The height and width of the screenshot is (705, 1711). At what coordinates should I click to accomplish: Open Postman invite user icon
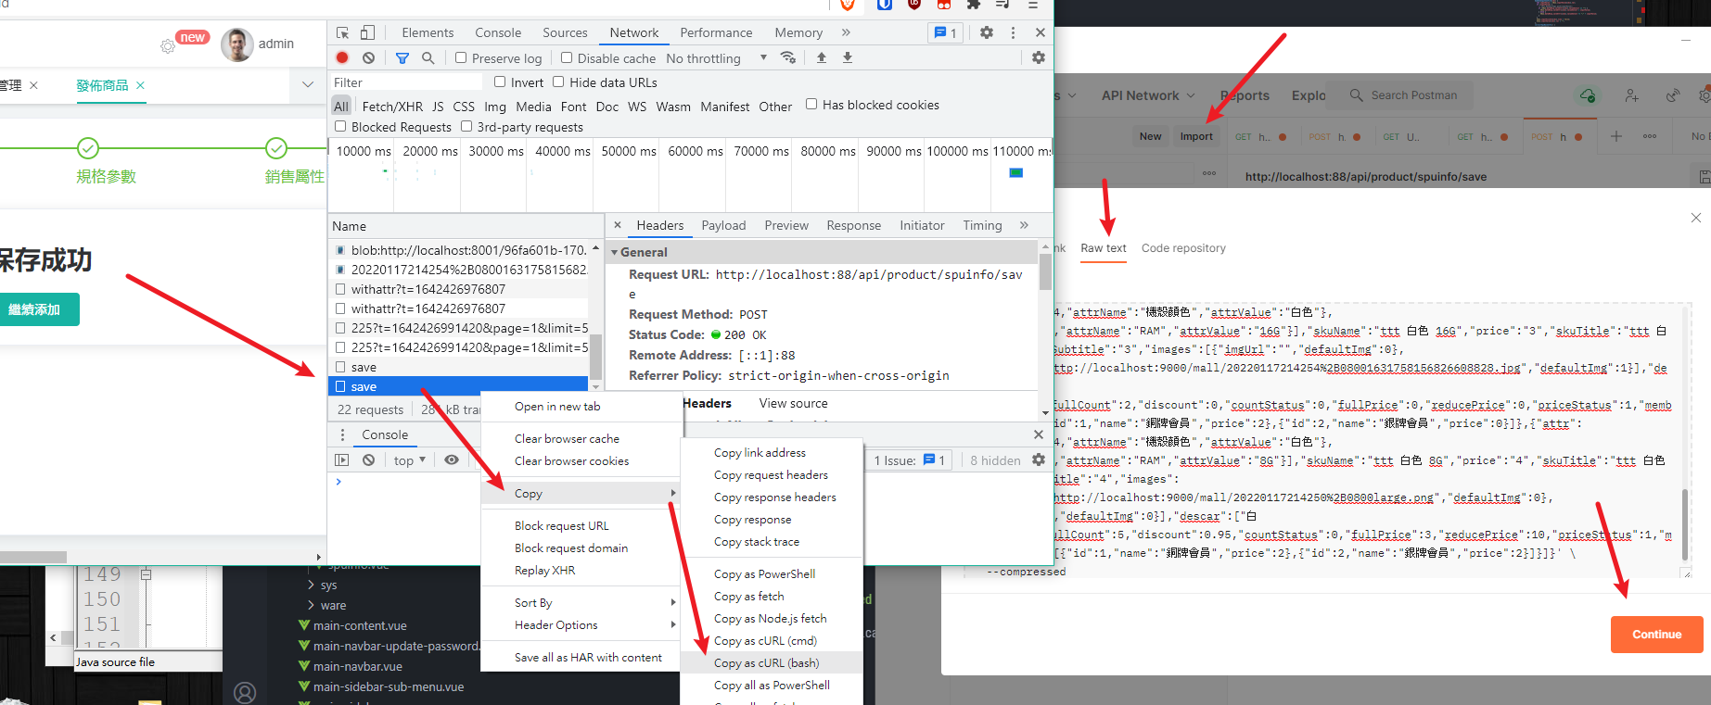click(x=1631, y=95)
